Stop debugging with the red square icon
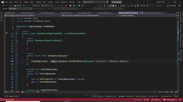This screenshot has height=102, width=183. pyautogui.click(x=82, y=6)
